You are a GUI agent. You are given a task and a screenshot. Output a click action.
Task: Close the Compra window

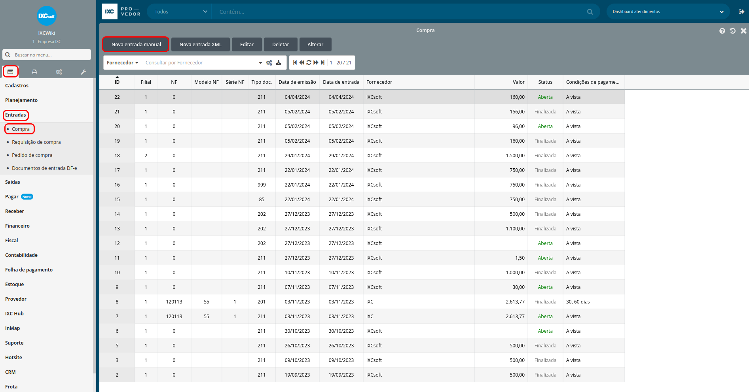[x=743, y=31]
